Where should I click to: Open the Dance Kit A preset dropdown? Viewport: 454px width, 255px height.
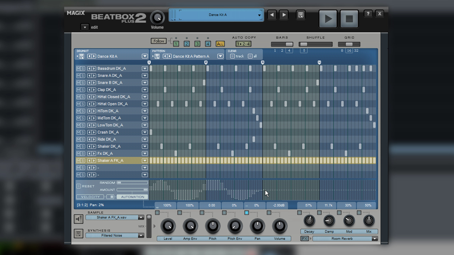(x=259, y=15)
